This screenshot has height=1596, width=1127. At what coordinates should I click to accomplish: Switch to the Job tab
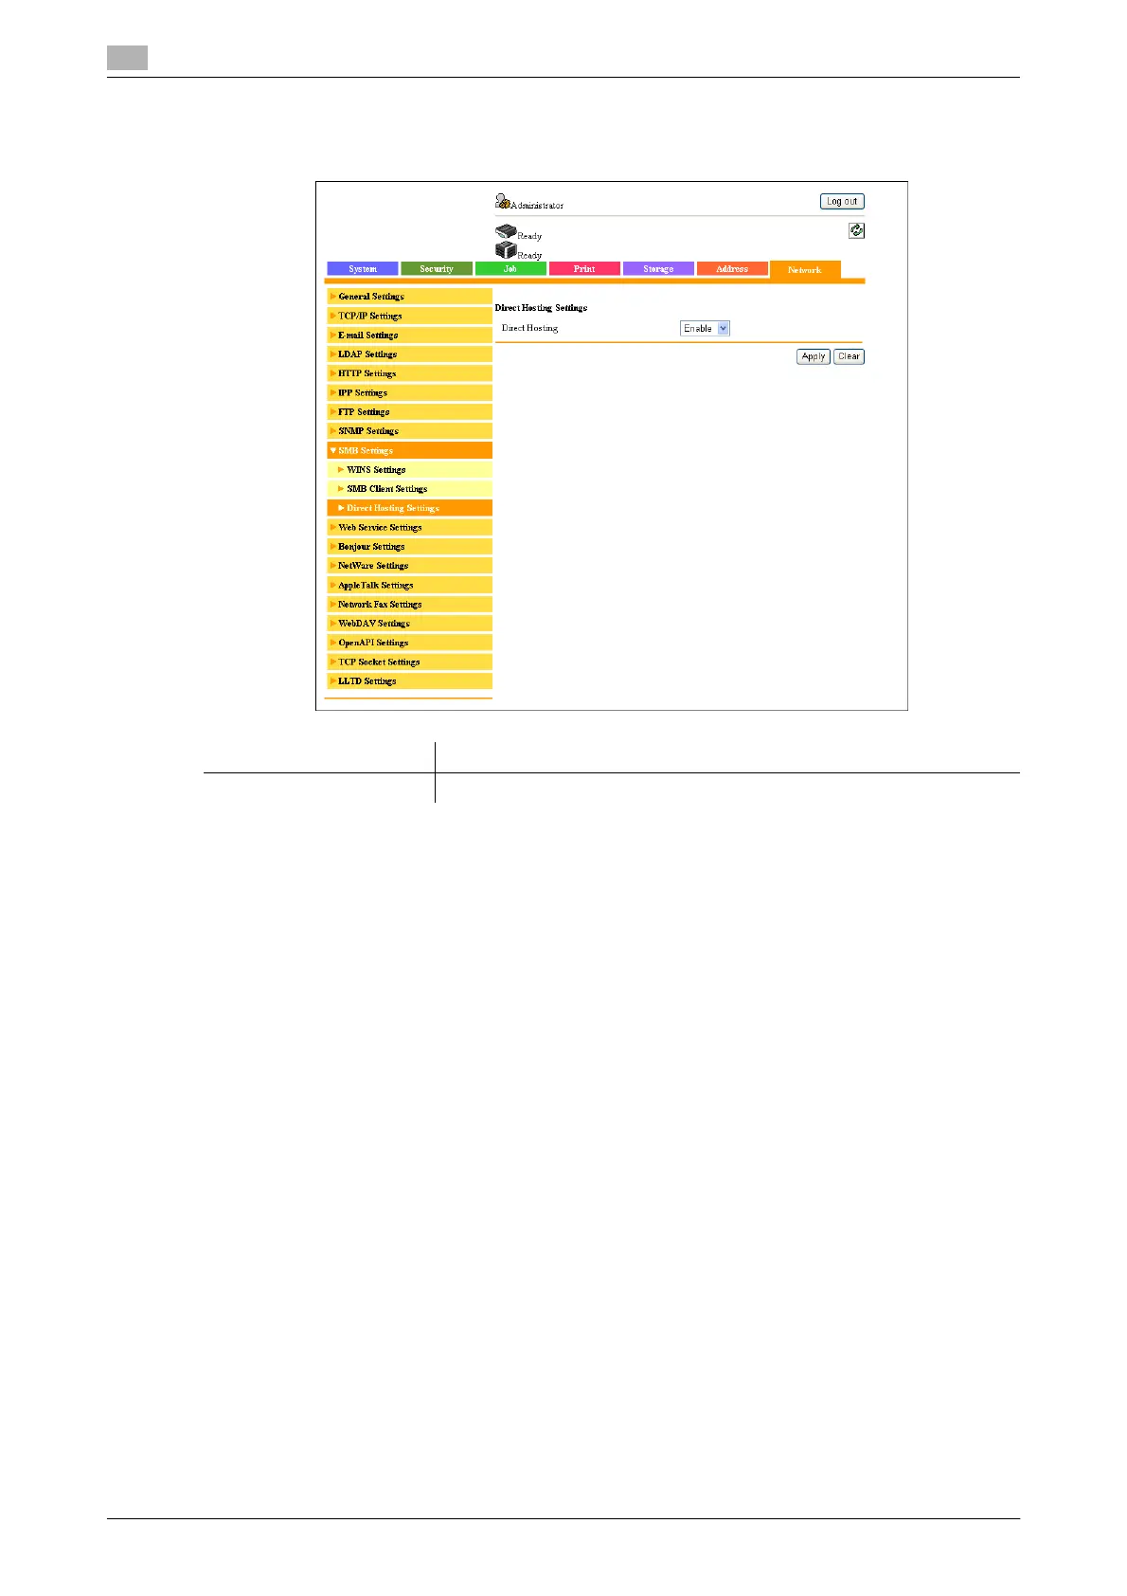[510, 269]
